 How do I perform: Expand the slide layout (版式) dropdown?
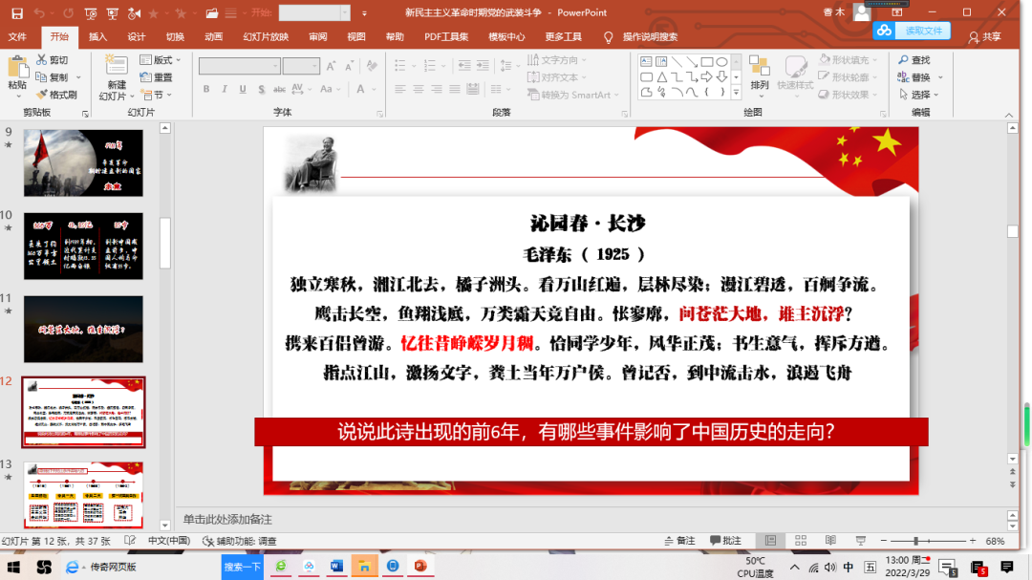point(161,60)
